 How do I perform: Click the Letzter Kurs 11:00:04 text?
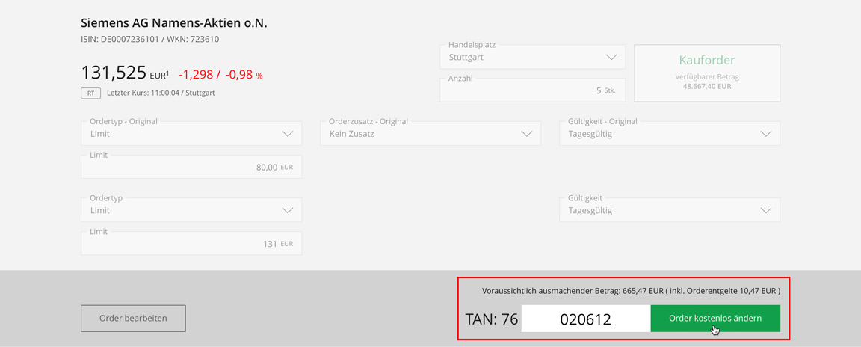(x=161, y=93)
